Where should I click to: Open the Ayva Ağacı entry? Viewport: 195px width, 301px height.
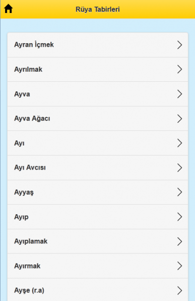[98, 118]
